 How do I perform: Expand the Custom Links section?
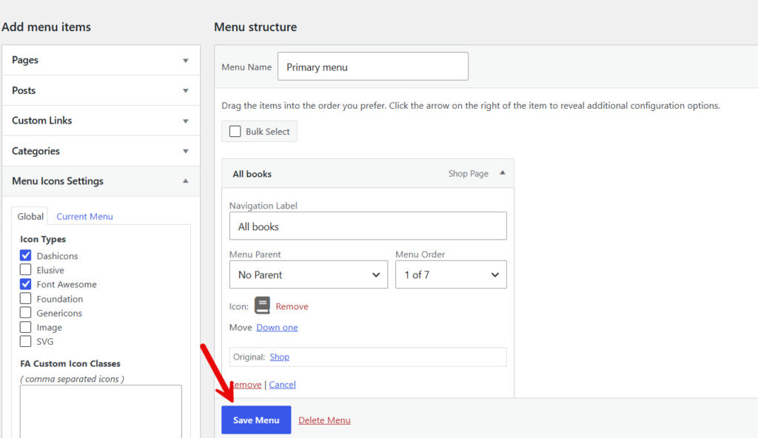coord(101,121)
